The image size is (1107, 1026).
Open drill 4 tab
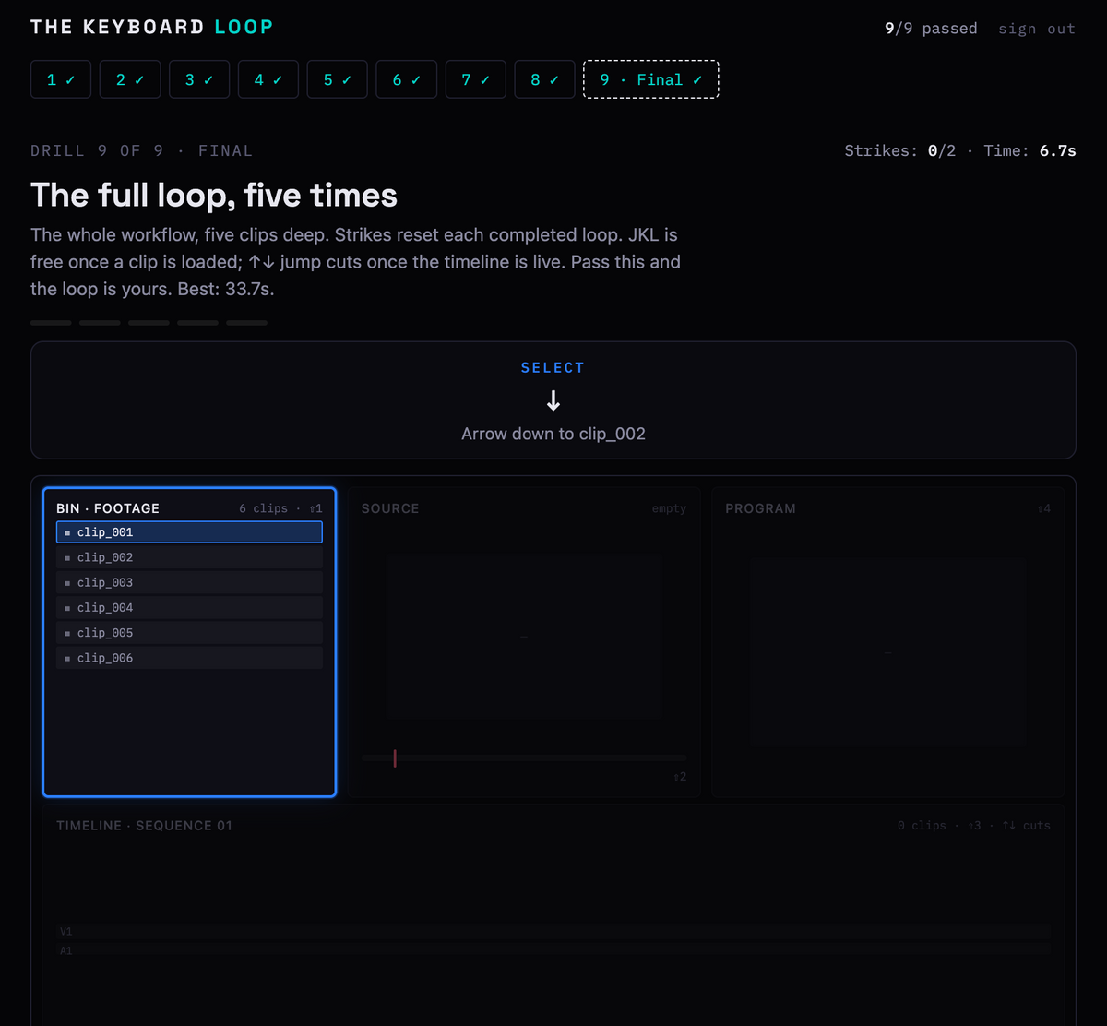pos(268,79)
